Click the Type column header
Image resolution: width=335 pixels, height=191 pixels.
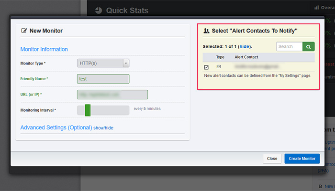[x=220, y=57]
